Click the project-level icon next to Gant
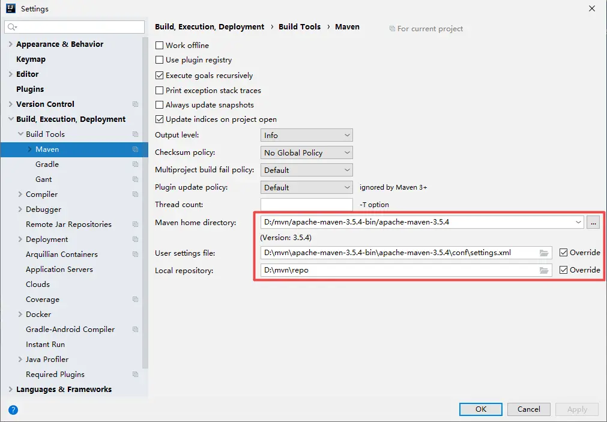 [135, 179]
